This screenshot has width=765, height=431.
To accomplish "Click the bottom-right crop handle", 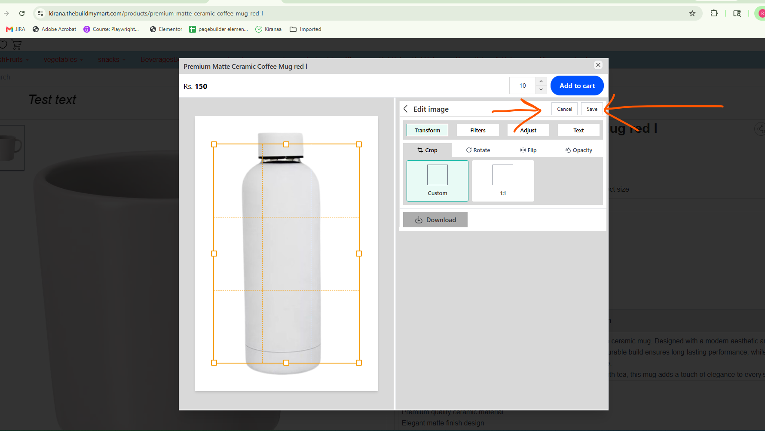I will (x=359, y=363).
